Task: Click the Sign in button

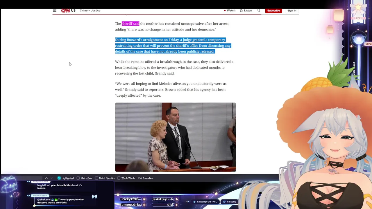Action: [292, 10]
